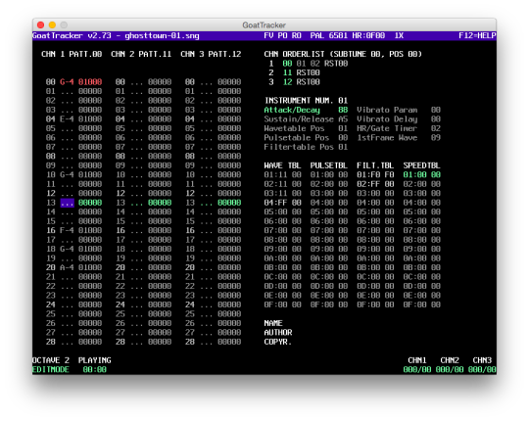Click filter table row 02:FF 00
529x421 pixels.
pyautogui.click(x=375, y=184)
